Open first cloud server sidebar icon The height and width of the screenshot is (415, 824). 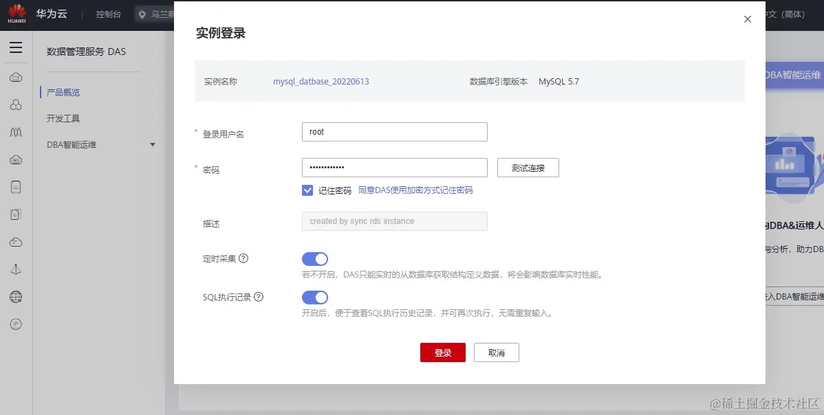tap(16, 78)
